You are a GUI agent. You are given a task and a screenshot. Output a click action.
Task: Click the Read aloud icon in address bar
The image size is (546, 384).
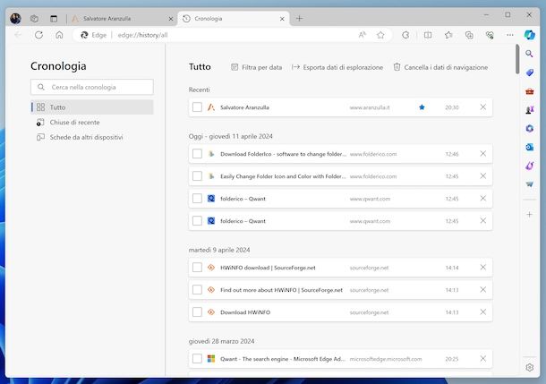point(363,35)
